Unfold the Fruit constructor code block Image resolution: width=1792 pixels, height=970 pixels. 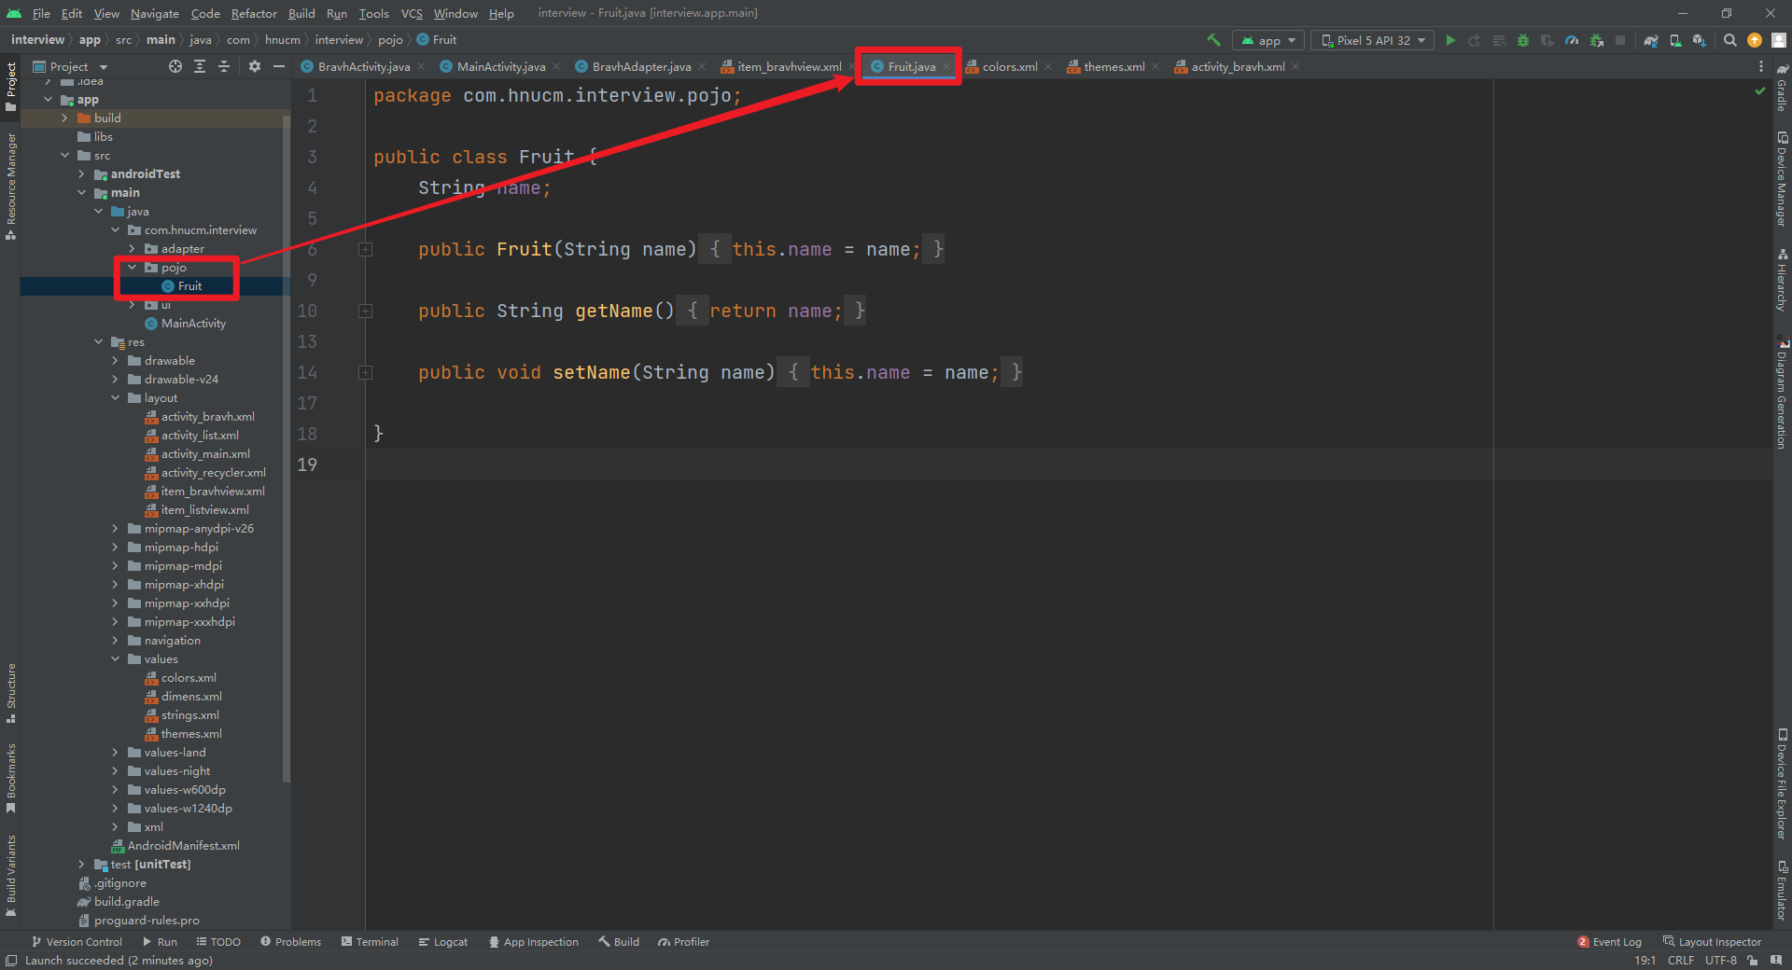[366, 249]
